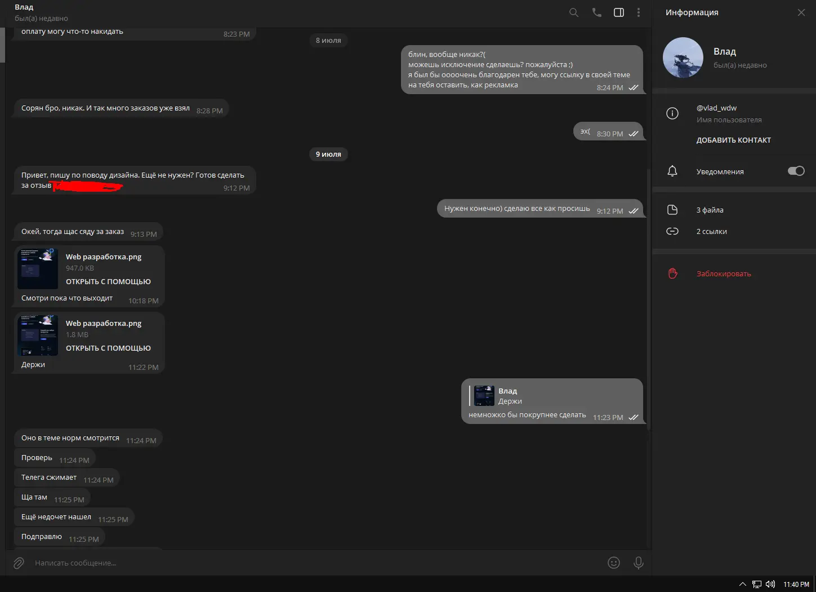Screen dimensions: 816x592
Task: Close the Информация panel
Action: pyautogui.click(x=801, y=12)
